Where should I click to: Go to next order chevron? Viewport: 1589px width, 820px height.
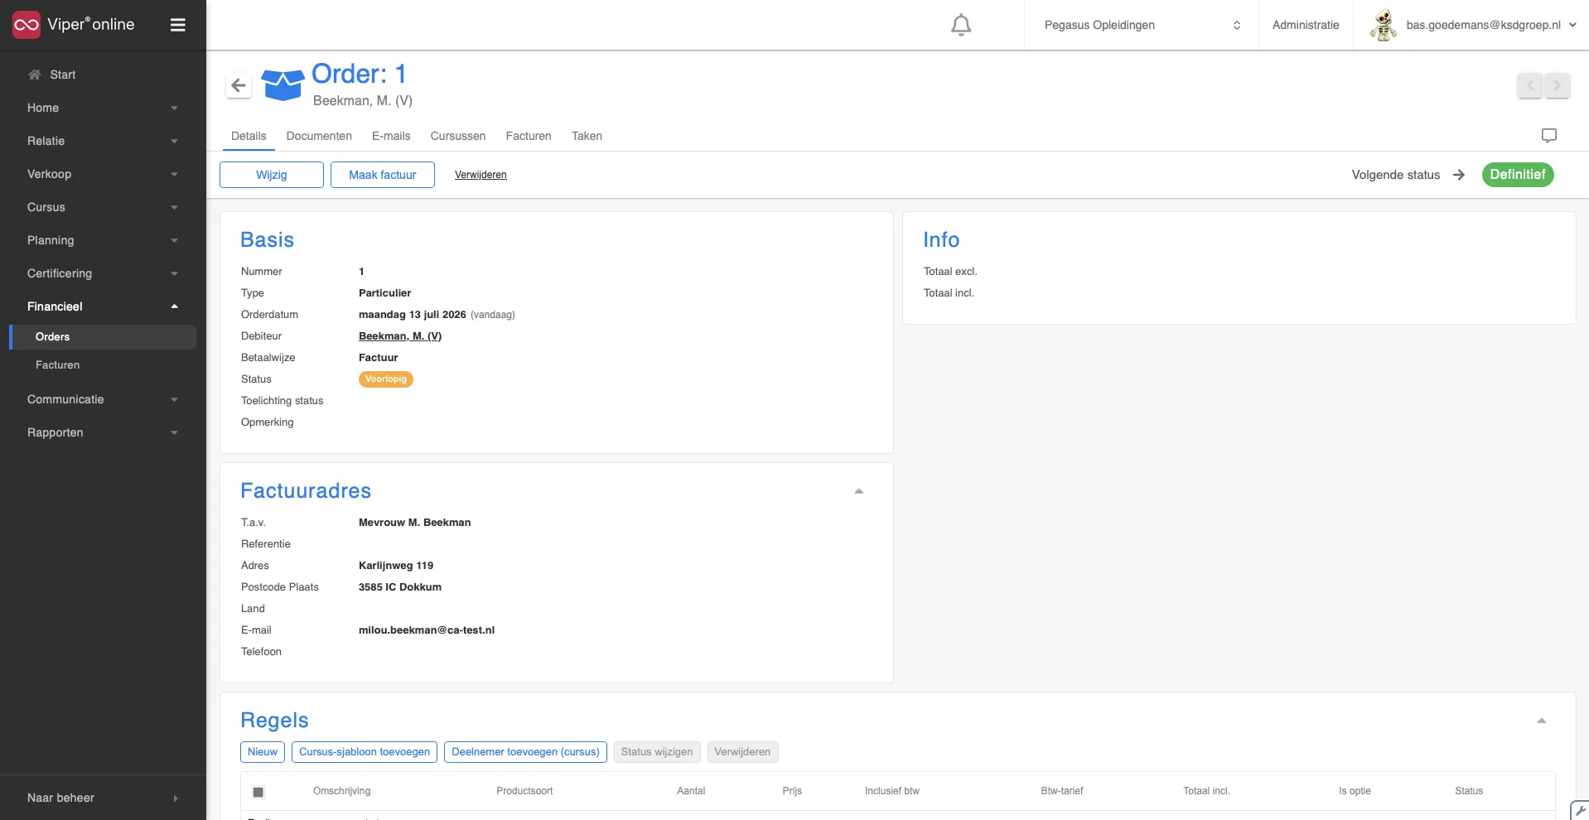(x=1558, y=85)
